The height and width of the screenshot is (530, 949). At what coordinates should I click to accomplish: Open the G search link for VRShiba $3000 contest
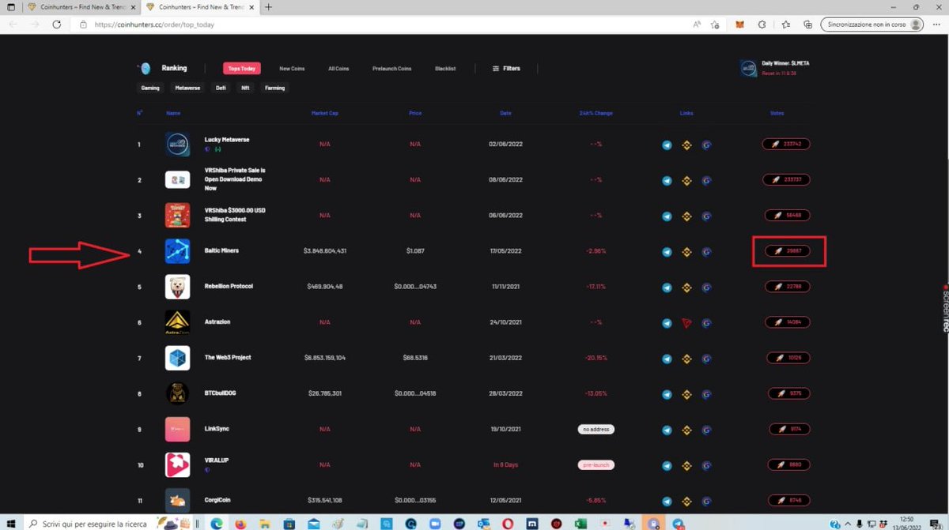coord(706,216)
